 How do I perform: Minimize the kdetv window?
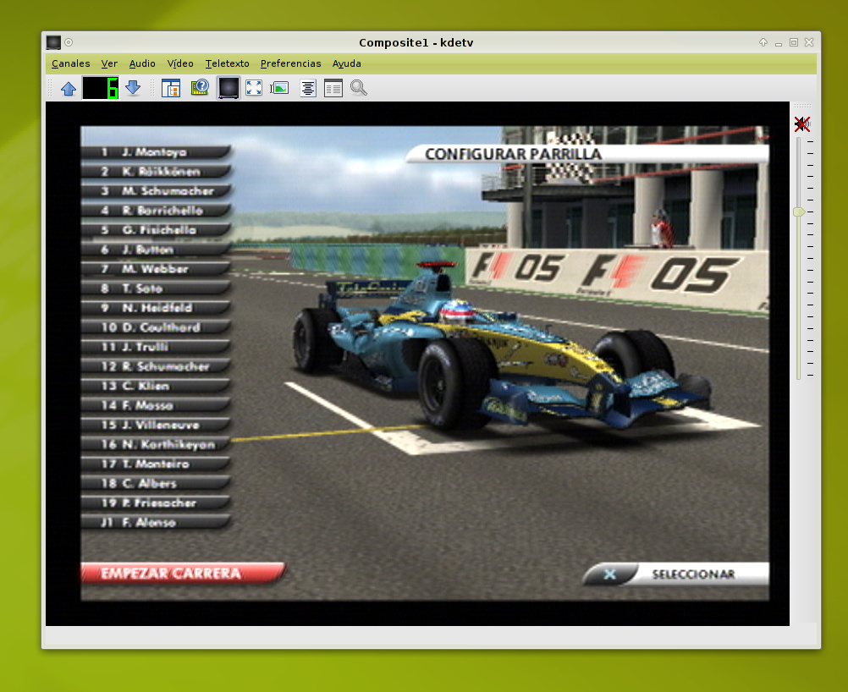pyautogui.click(x=779, y=42)
